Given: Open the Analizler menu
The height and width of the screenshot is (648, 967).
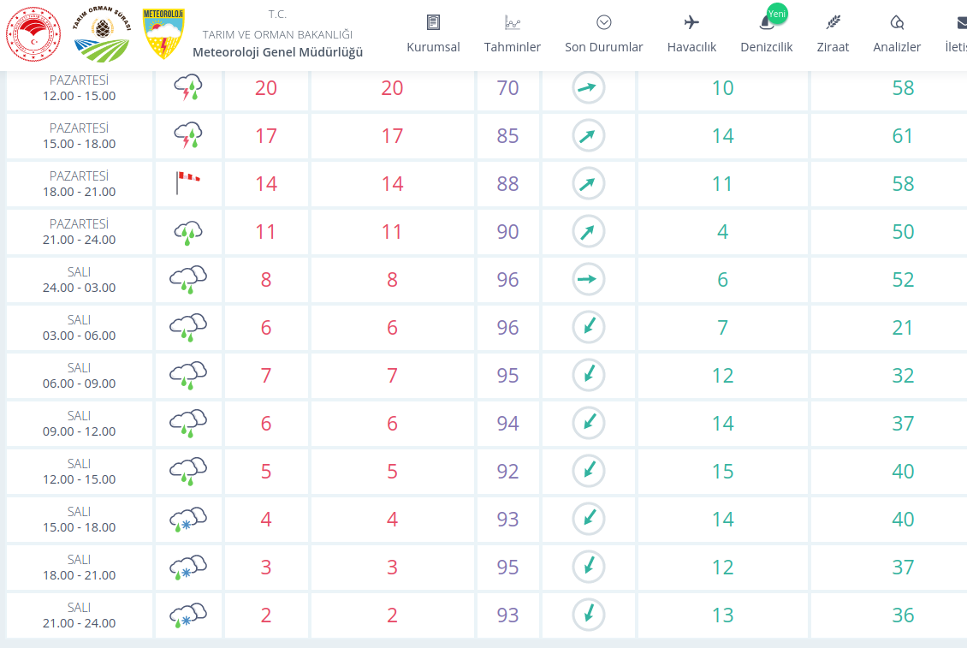Looking at the screenshot, I should tap(897, 34).
